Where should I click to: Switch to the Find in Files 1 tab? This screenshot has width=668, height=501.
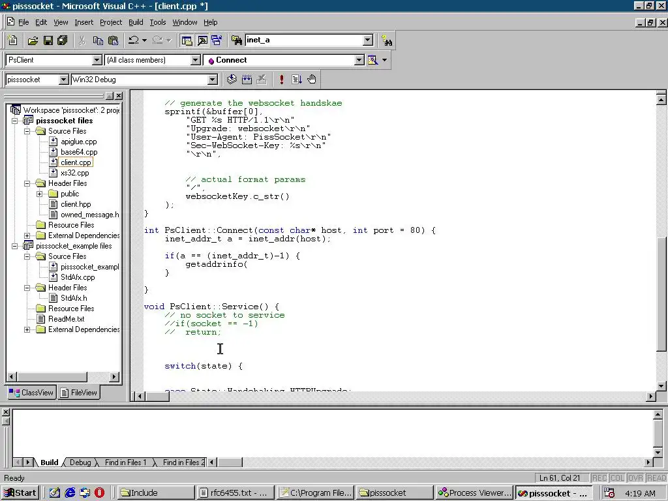125,463
